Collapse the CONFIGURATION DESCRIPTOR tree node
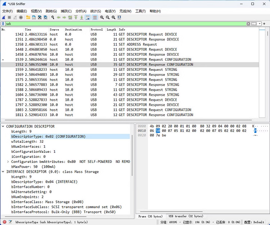The image size is (270, 225). click(3, 126)
